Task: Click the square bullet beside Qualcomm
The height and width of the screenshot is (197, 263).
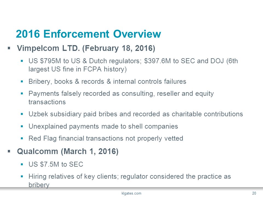Action: [9, 152]
